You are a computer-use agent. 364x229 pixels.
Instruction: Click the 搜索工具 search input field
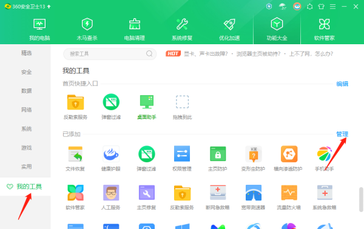pyautogui.click(x=110, y=54)
